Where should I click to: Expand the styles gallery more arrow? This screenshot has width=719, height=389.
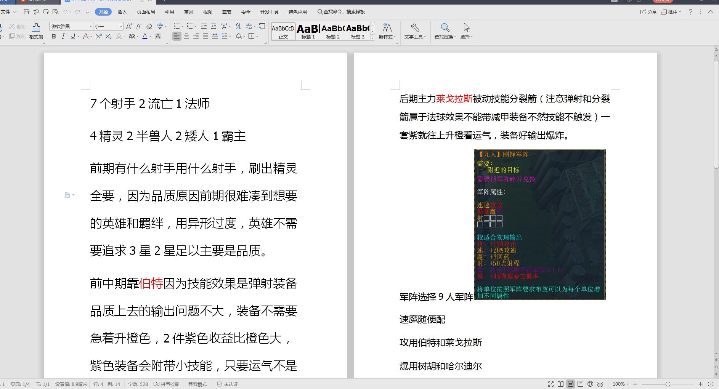(x=373, y=37)
